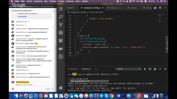Open the Файл menu

pyautogui.click(x=23, y=1)
